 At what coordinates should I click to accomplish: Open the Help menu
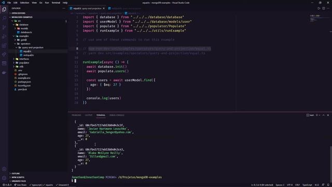tap(65, 3)
